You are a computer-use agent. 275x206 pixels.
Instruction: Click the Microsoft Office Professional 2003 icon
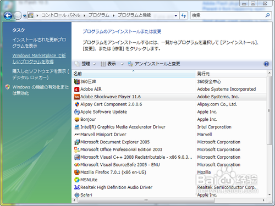[77, 149]
